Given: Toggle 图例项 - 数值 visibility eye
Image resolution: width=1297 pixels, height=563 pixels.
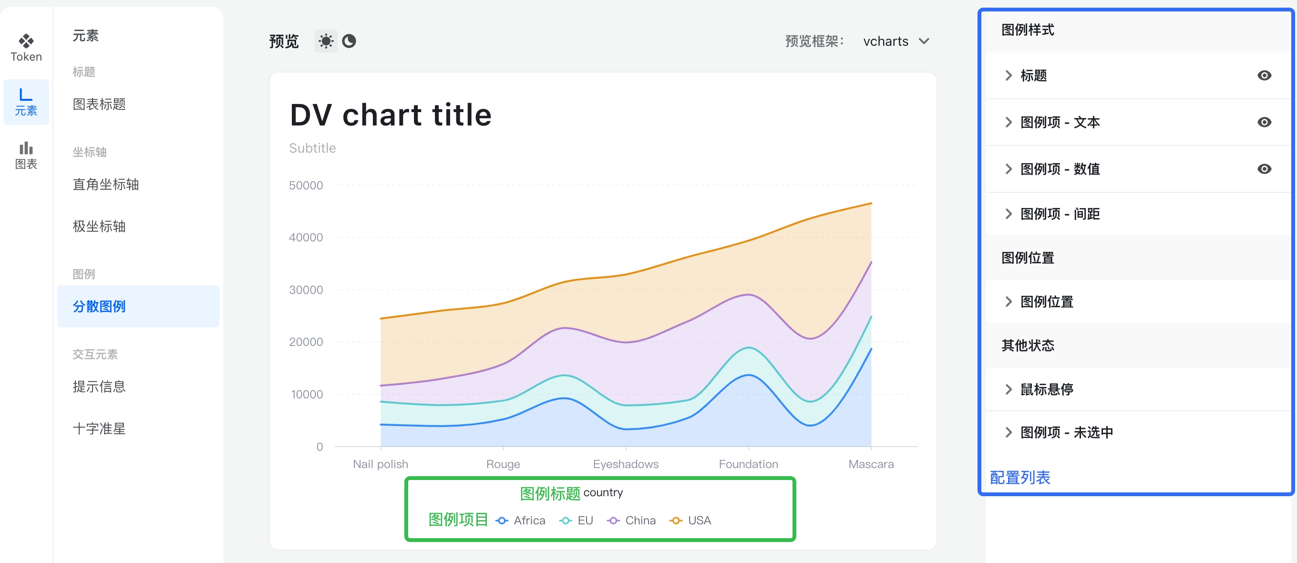Looking at the screenshot, I should point(1264,169).
